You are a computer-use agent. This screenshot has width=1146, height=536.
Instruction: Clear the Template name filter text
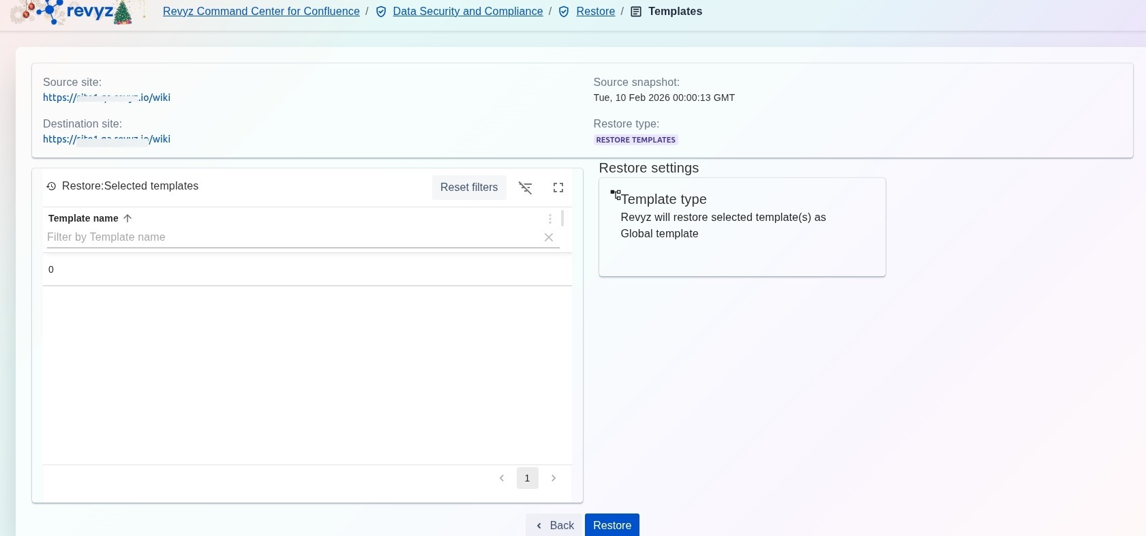pyautogui.click(x=549, y=237)
